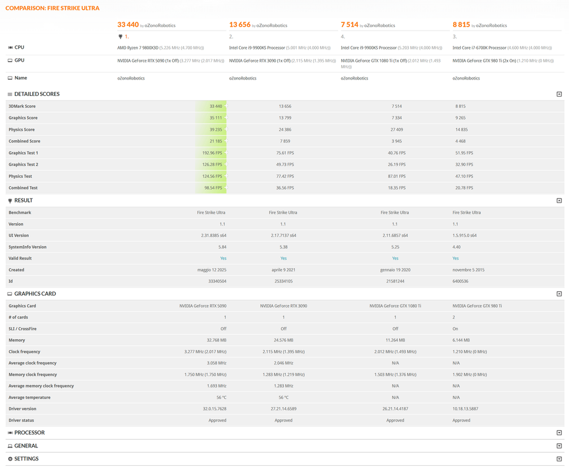
Task: Click the Settings gear icon
Action: point(10,459)
